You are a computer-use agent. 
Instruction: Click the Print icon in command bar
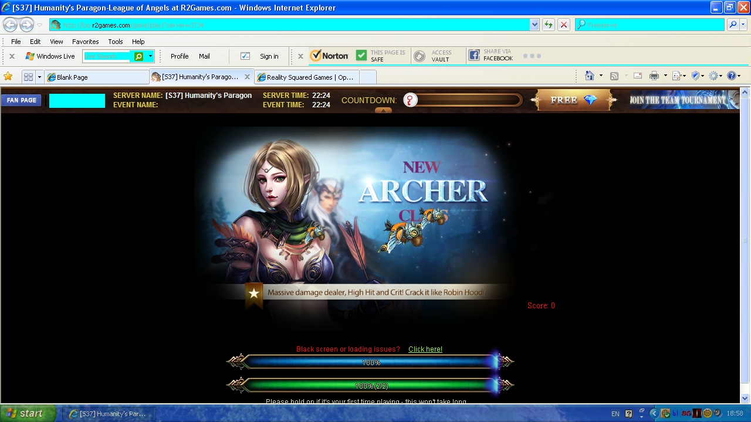654,76
